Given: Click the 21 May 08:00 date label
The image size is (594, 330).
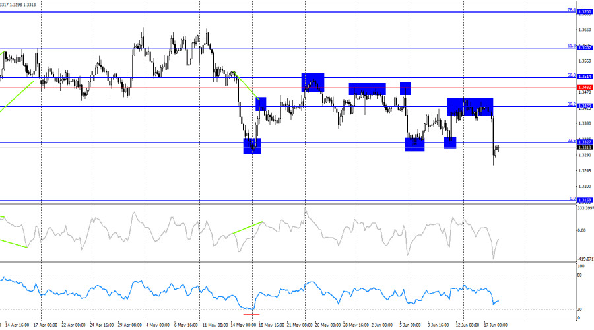Looking at the screenshot, I should click(x=299, y=325).
